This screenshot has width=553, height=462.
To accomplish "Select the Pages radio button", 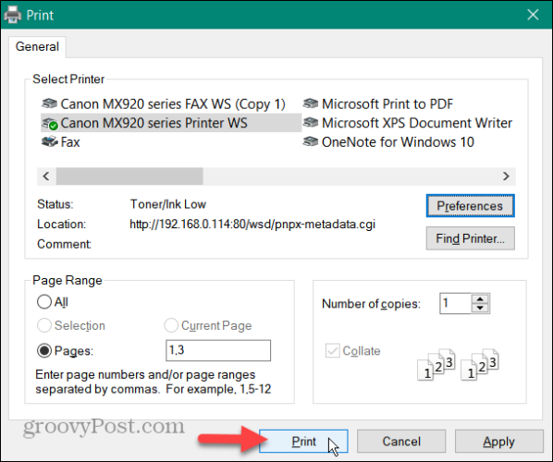I will (x=44, y=350).
